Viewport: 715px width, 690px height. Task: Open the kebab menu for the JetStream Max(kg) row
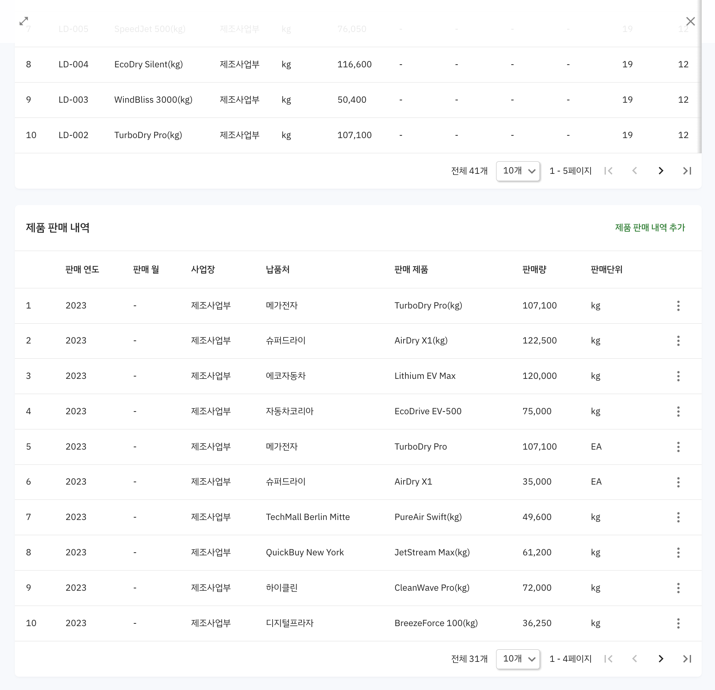tap(678, 553)
